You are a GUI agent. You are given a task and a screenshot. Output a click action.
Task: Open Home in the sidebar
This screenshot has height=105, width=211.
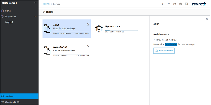pyautogui.click(x=19, y=11)
